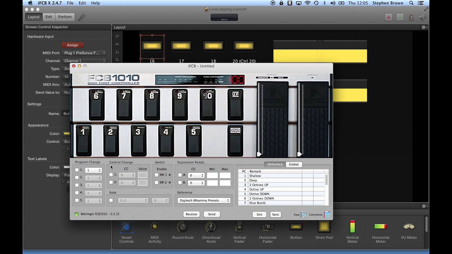
Task: Click the red Assign button
Action: point(72,45)
